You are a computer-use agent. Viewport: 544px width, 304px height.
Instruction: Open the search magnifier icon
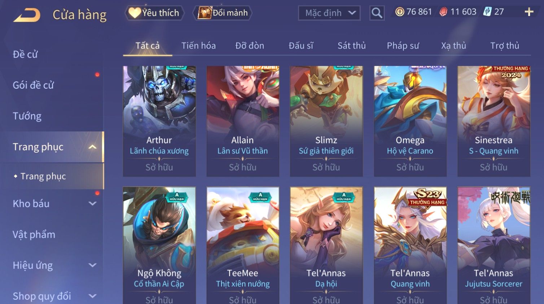click(x=377, y=13)
